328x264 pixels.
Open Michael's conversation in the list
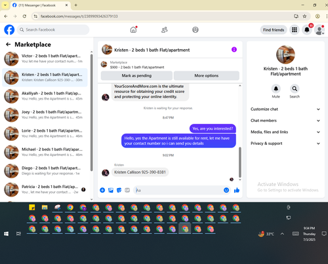point(45,152)
